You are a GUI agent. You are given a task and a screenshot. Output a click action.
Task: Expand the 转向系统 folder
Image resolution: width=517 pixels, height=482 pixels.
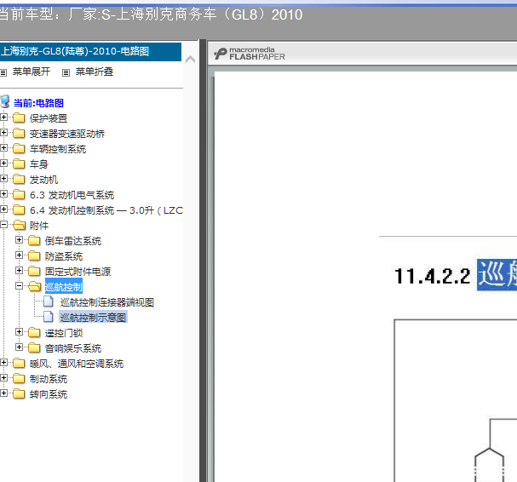(3, 393)
